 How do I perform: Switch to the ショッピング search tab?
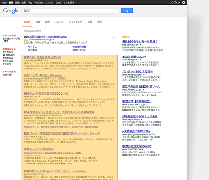click(76, 22)
